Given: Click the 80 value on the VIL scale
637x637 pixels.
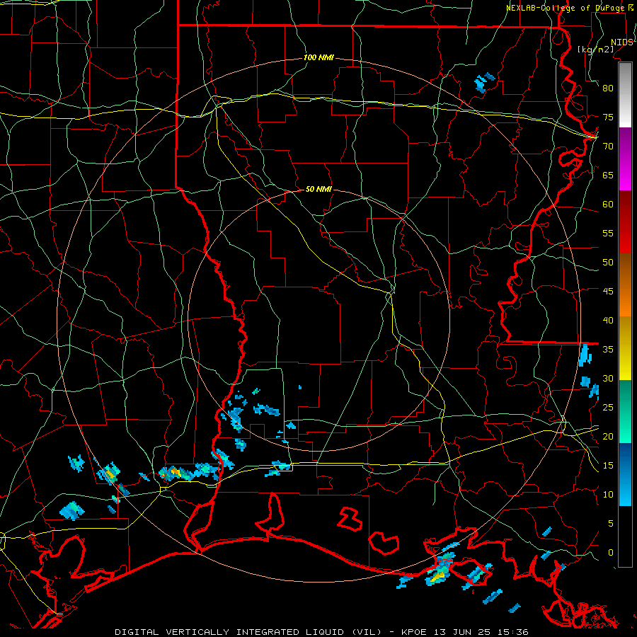Looking at the screenshot, I should [x=608, y=88].
